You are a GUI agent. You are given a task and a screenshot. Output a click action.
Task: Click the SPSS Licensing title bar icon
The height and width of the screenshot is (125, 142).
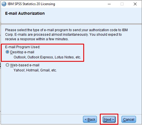(x=4, y=4)
